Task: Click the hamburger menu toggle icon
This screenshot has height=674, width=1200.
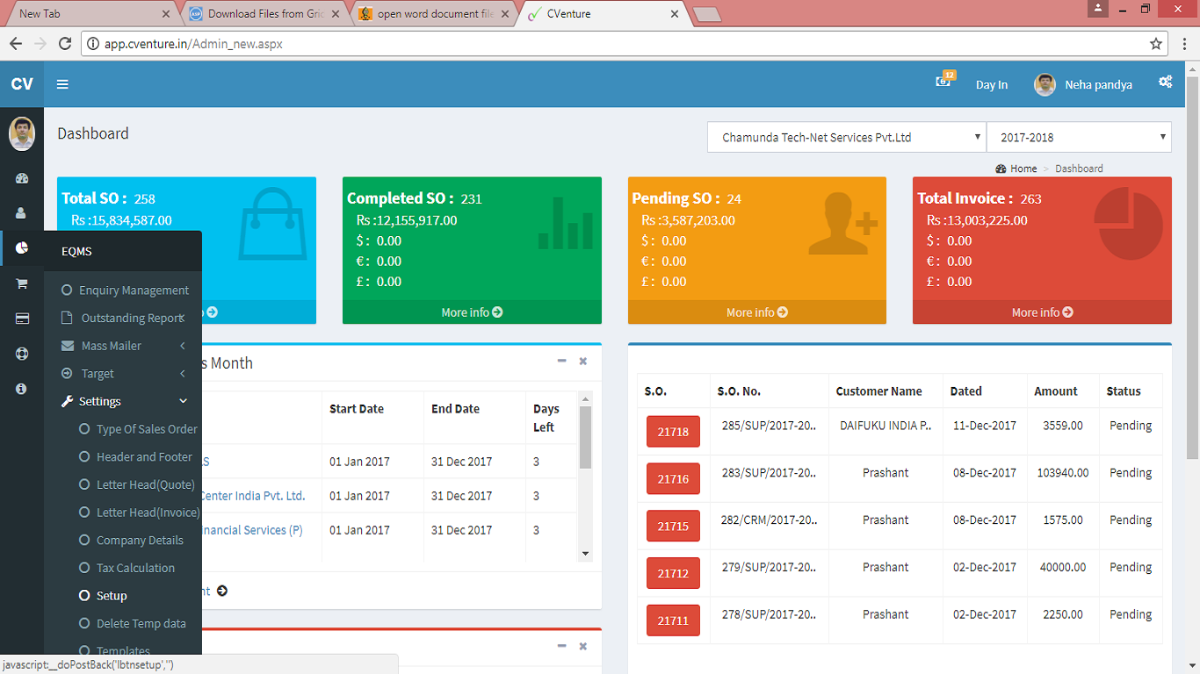Action: (62, 84)
